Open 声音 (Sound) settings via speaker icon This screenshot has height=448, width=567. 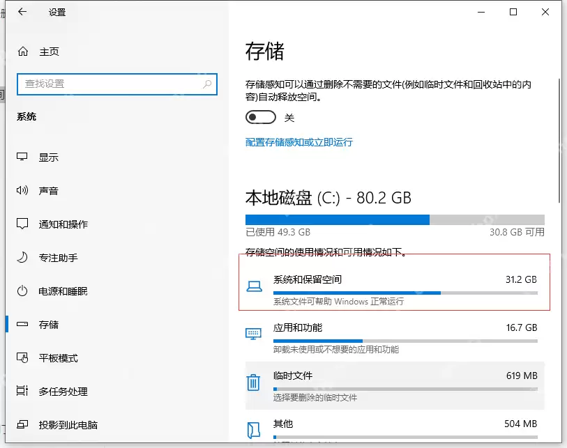pos(21,190)
